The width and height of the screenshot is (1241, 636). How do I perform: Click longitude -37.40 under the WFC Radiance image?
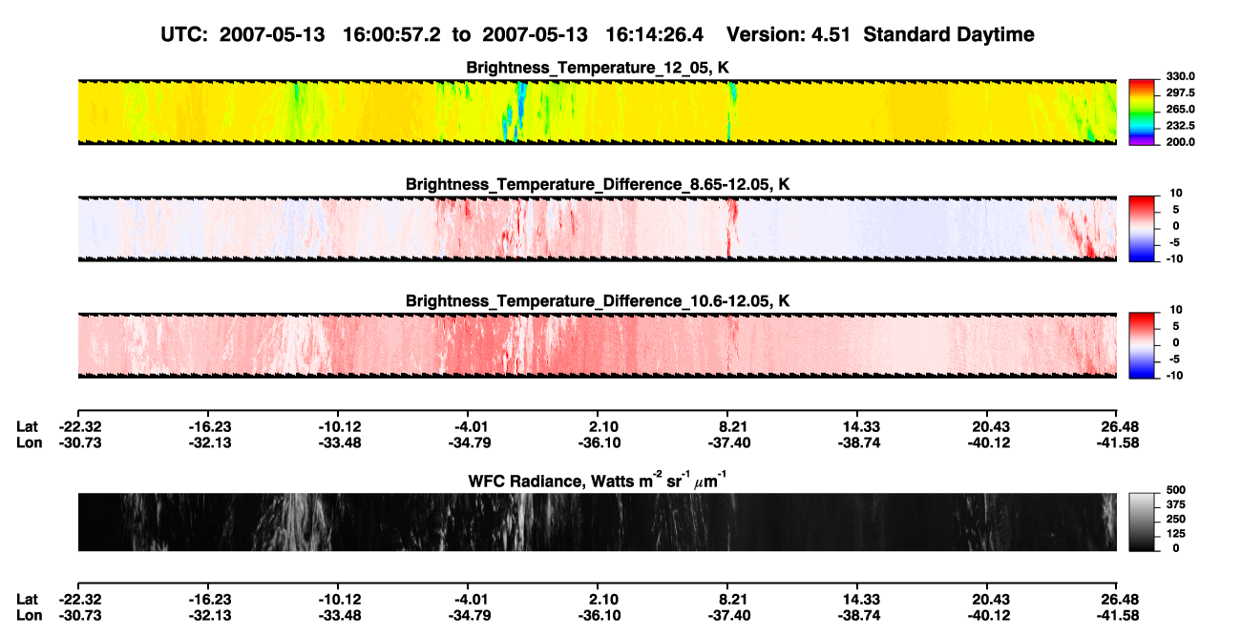pos(729,614)
